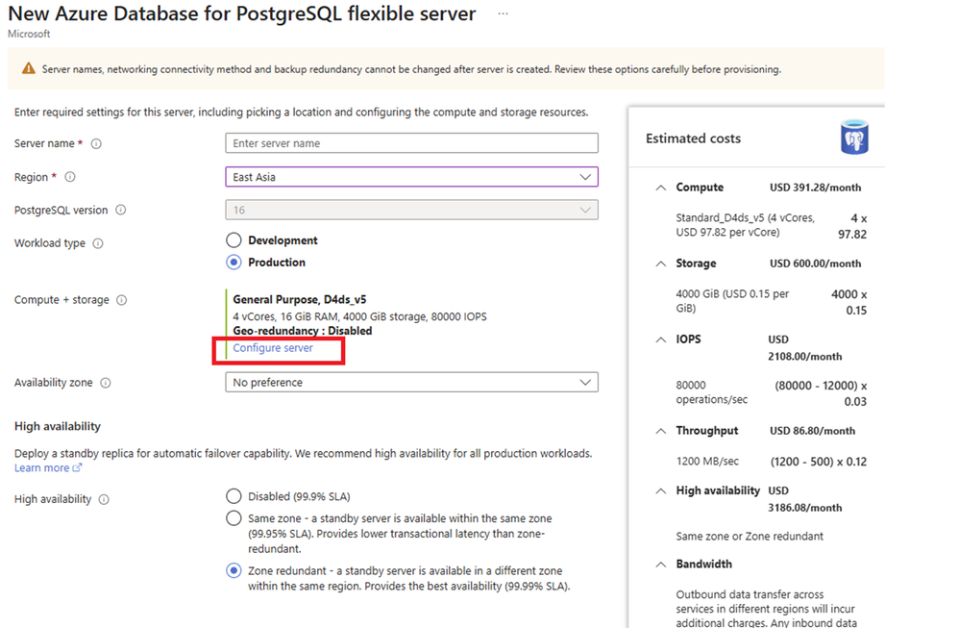Click 'USD 86.80/month' throughput cost
959x628 pixels.
pyautogui.click(x=812, y=431)
